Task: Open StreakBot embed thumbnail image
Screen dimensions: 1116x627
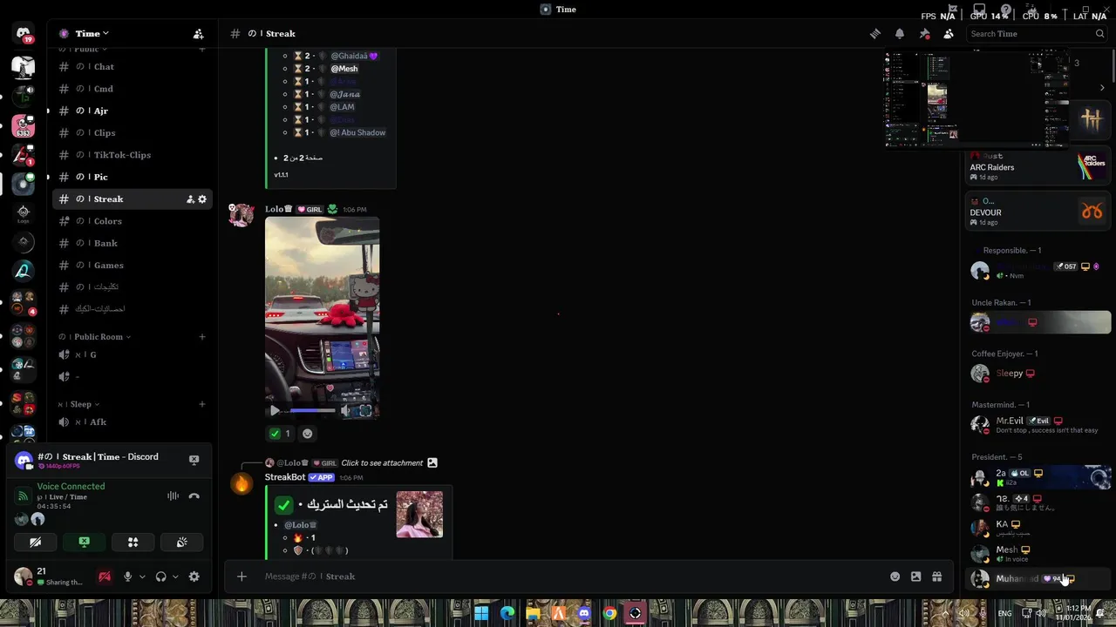Action: [419, 515]
